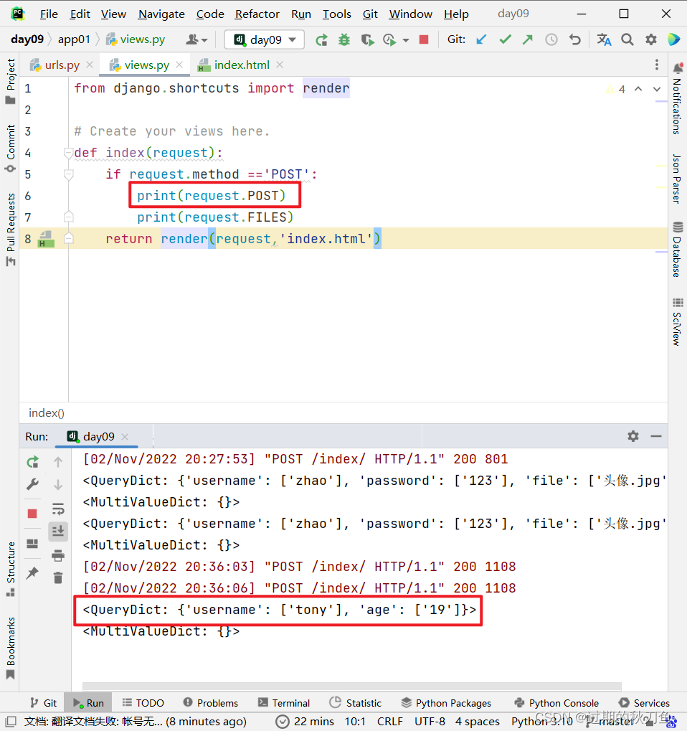This screenshot has width=687, height=731.
Task: Start debugging with the bug icon
Action: point(344,40)
